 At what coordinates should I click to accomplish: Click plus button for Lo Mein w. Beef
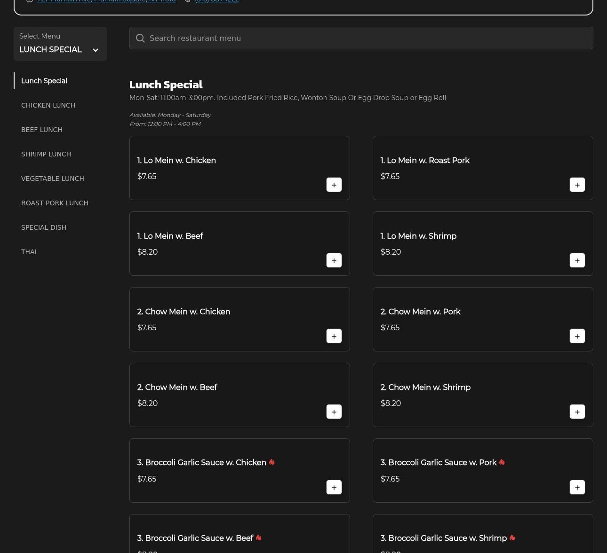[x=334, y=261]
